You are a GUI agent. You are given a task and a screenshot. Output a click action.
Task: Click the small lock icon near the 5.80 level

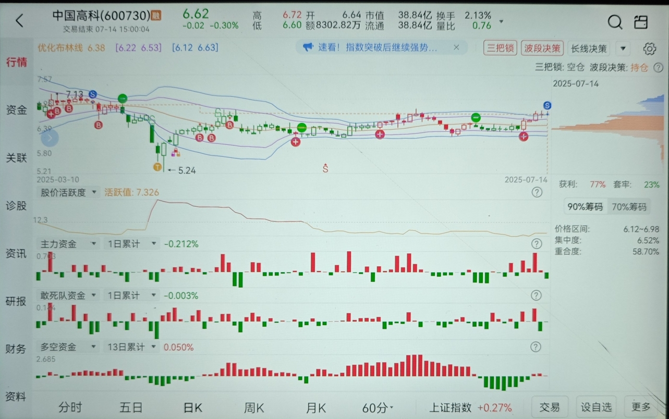tap(175, 153)
